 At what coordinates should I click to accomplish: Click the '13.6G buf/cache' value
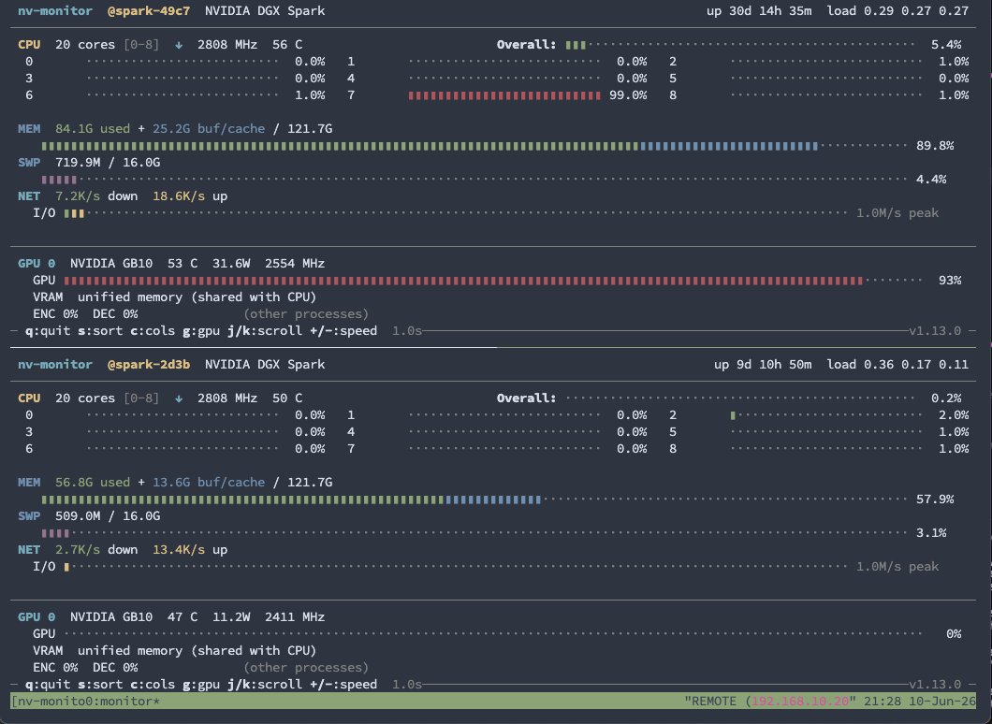pyautogui.click(x=209, y=483)
